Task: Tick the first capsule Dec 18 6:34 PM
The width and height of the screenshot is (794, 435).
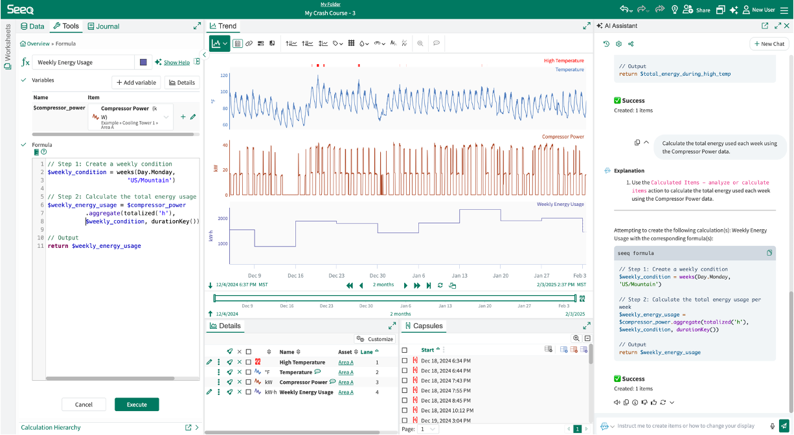Action: [404, 361]
